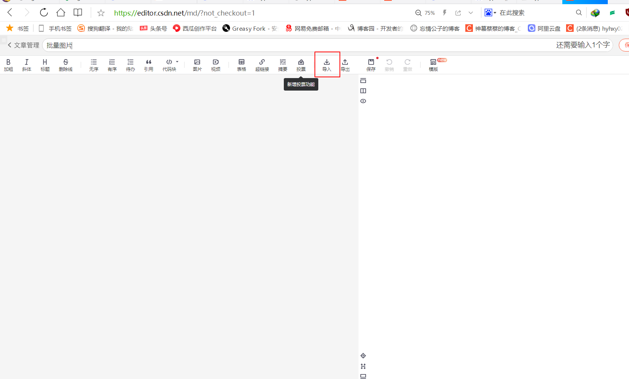
Task: Open 博客园 bookmark
Action: click(x=375, y=28)
